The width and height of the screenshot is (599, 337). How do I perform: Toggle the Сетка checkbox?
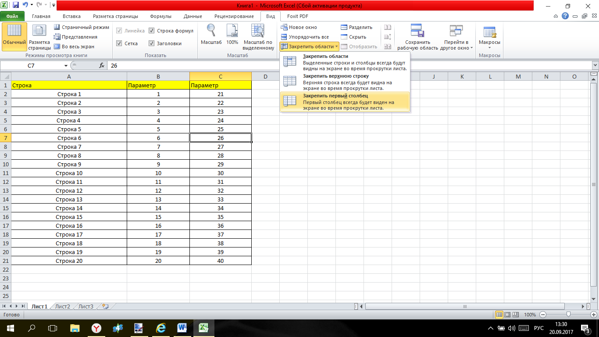(x=119, y=43)
